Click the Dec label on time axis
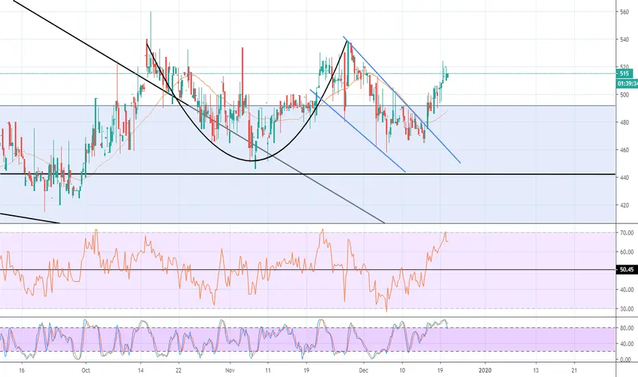The width and height of the screenshot is (638, 377). click(x=363, y=370)
